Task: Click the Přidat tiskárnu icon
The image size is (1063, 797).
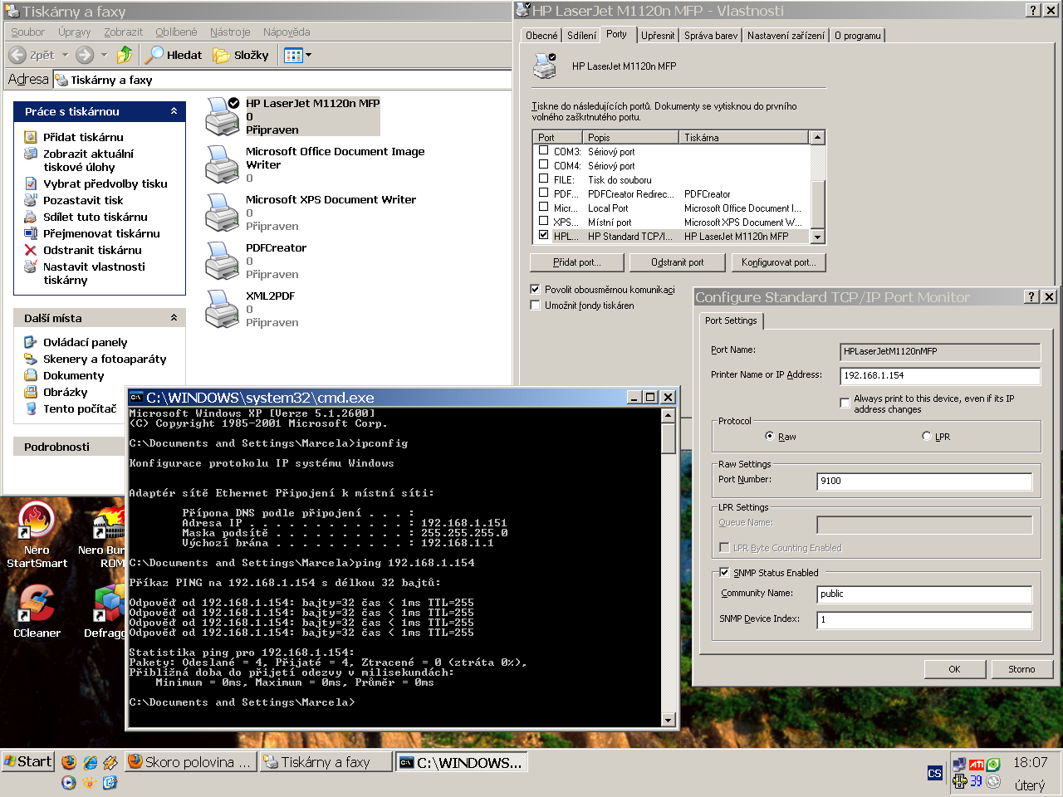Action: [x=31, y=137]
